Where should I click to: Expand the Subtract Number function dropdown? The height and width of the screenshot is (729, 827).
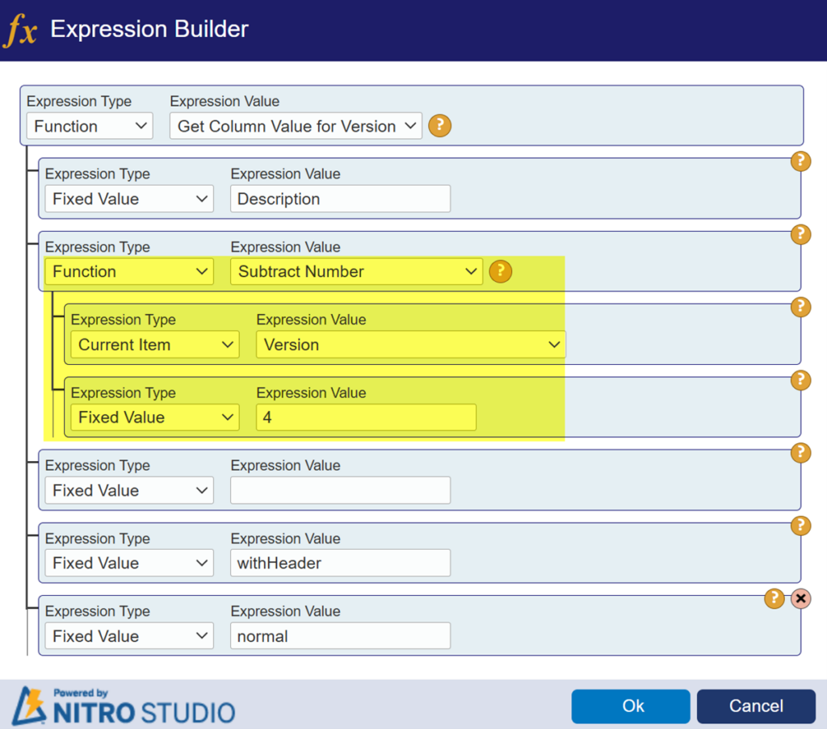[x=356, y=271]
